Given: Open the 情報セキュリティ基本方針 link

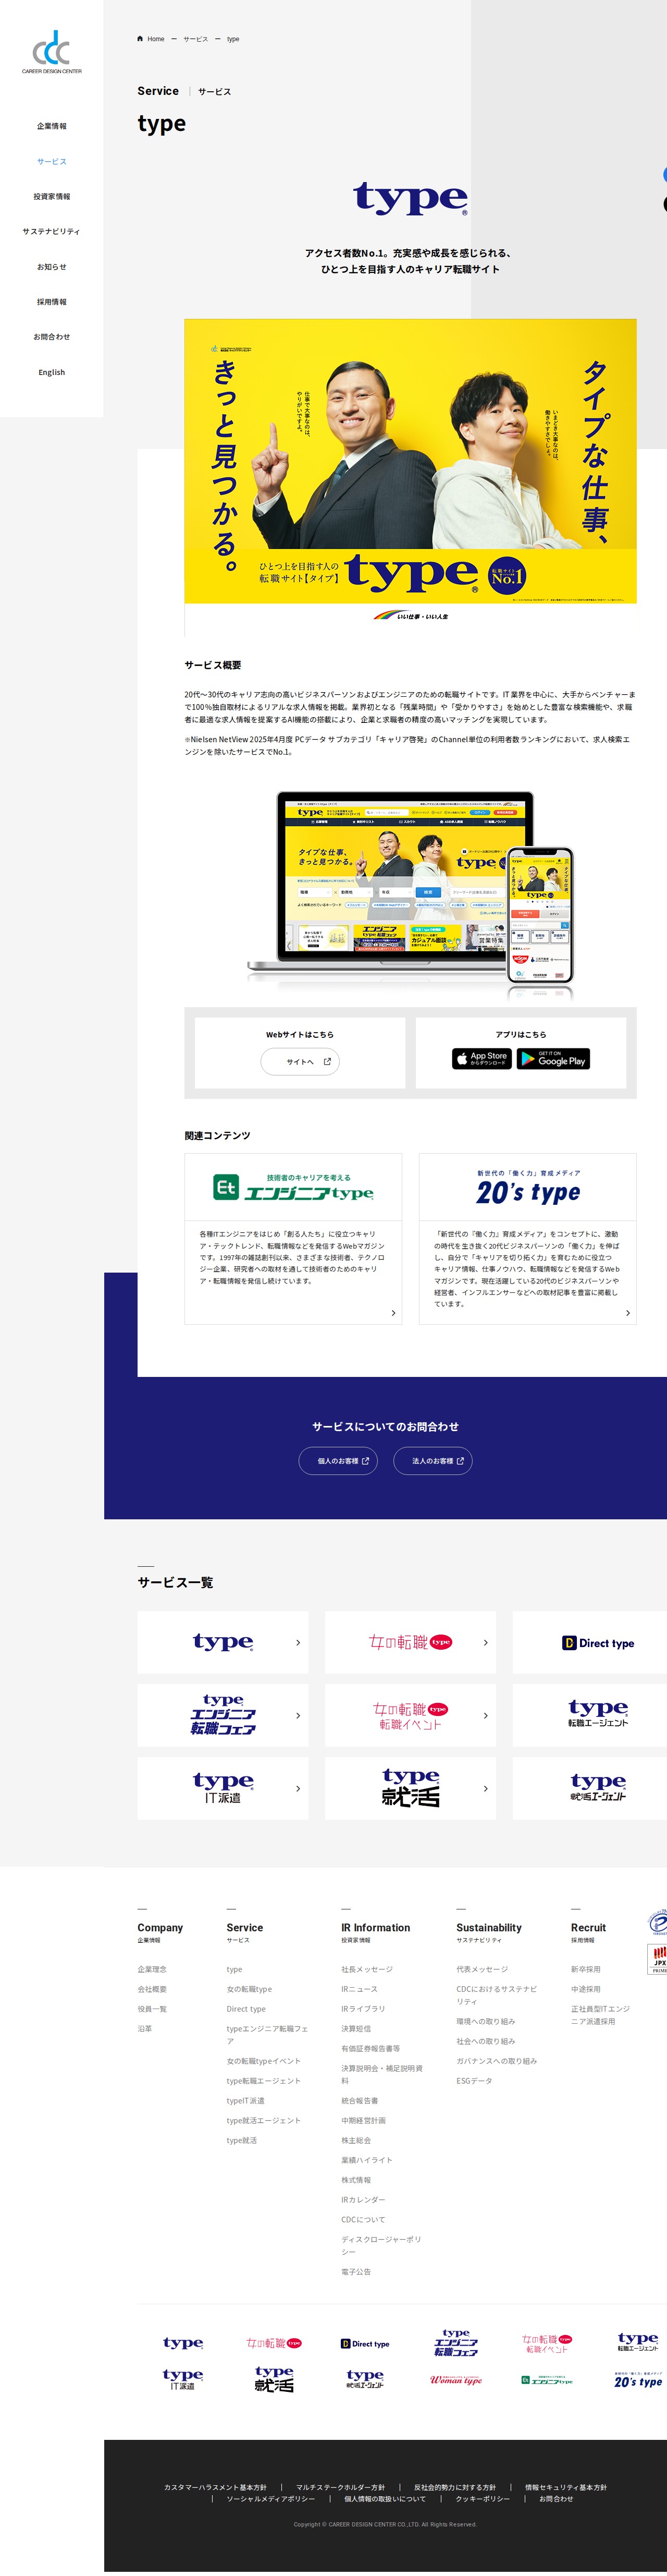Looking at the screenshot, I should point(566,2487).
